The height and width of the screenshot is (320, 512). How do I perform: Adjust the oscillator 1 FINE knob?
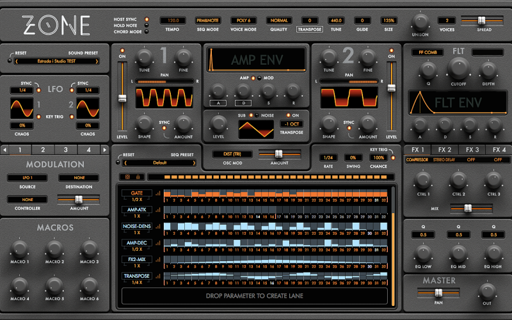(x=183, y=58)
